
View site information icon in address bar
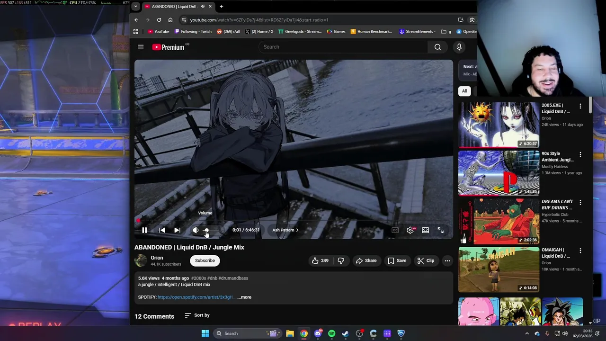pyautogui.click(x=184, y=20)
